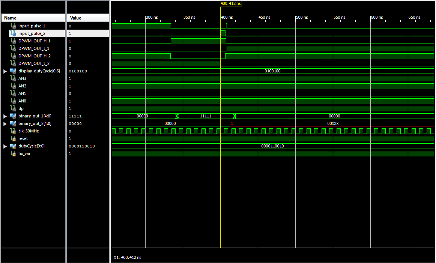The height and width of the screenshot is (263, 436).
Task: Expand the binary_out_2[4:0] bus
Action: (5, 124)
